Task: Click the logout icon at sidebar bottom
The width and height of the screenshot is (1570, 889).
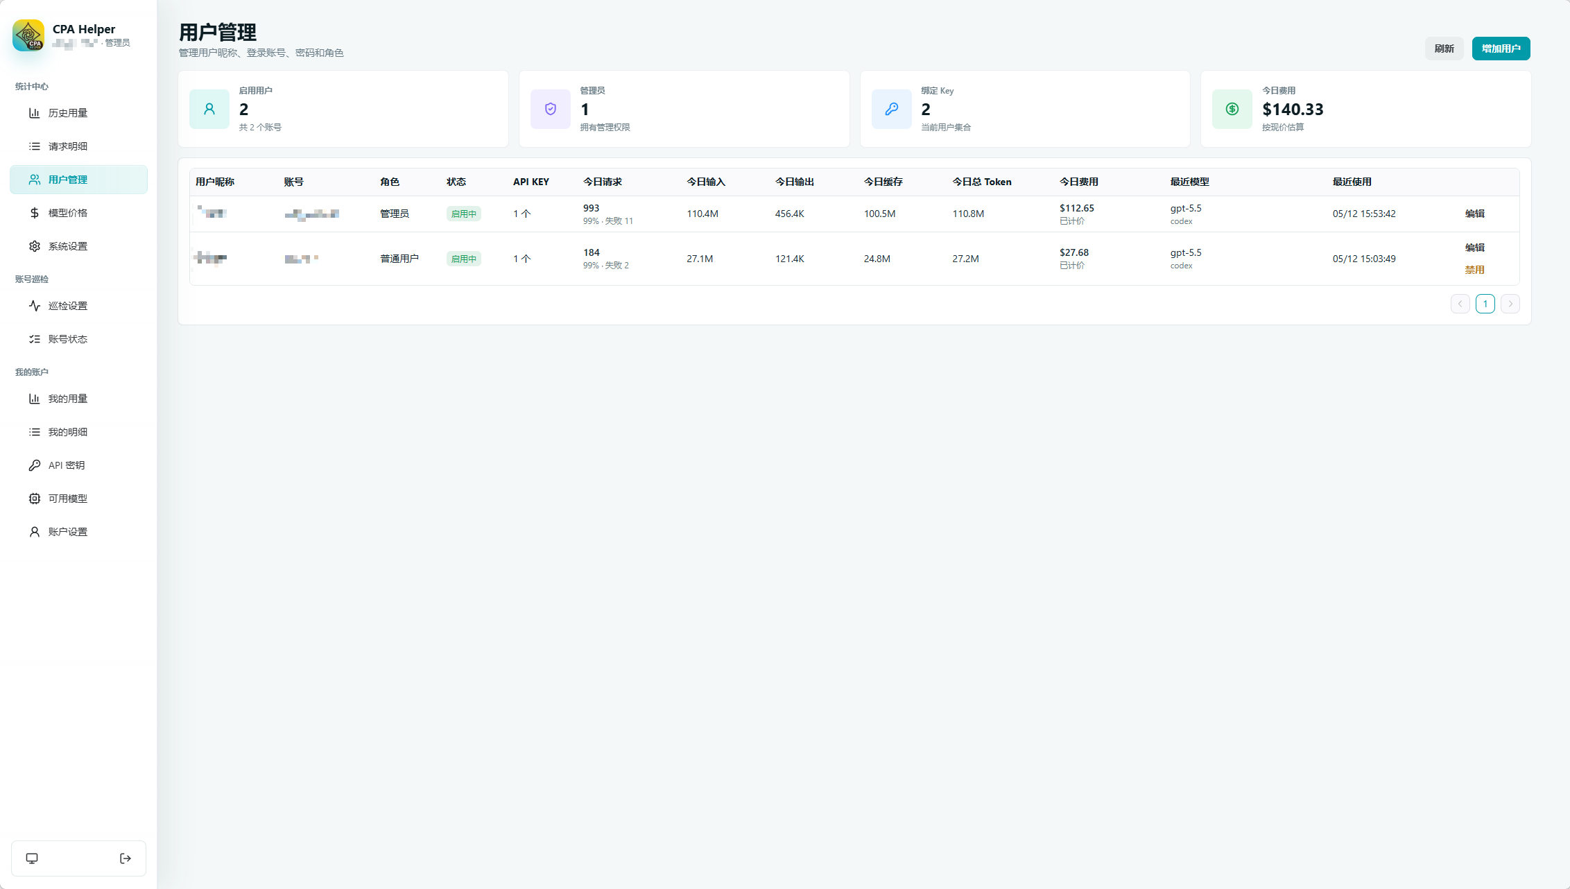Action: coord(126,858)
